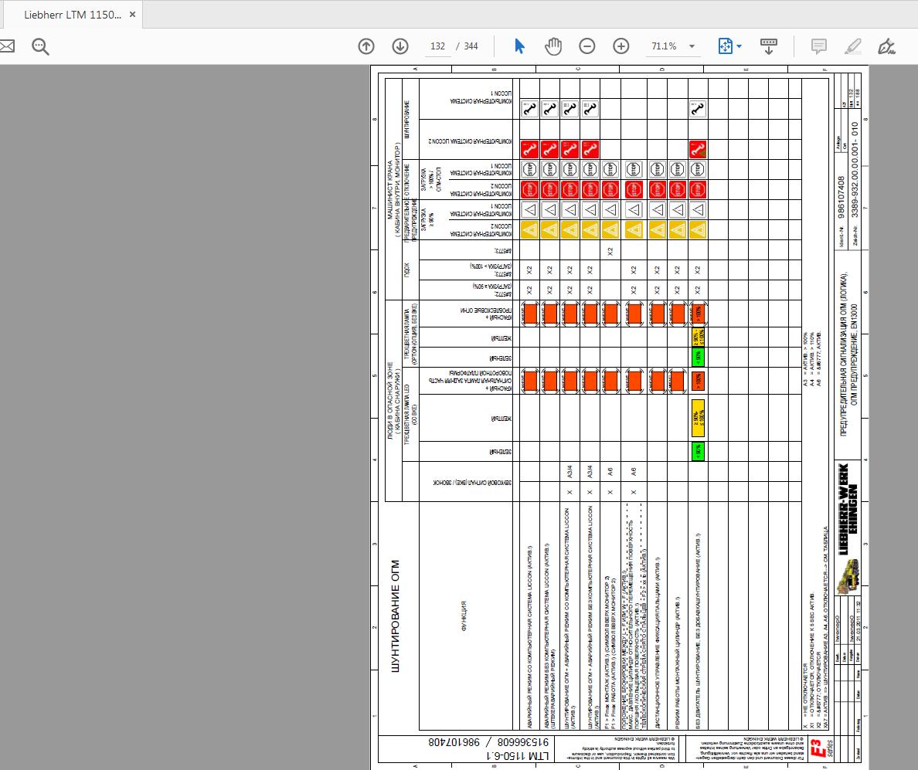Open the sign document pen tool
The image size is (918, 770).
click(x=887, y=46)
